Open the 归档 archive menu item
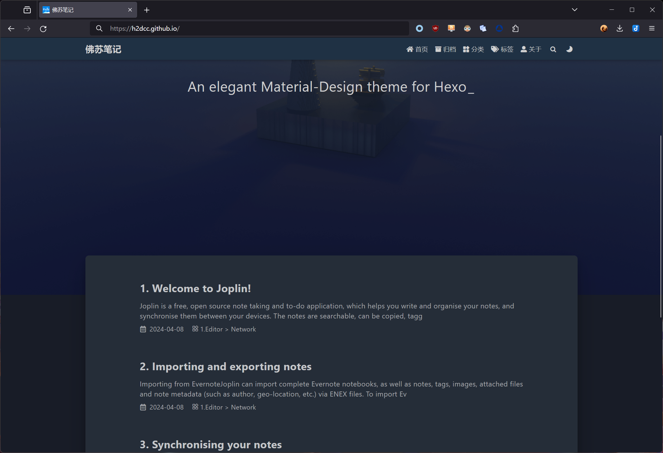Image resolution: width=663 pixels, height=453 pixels. pos(445,49)
